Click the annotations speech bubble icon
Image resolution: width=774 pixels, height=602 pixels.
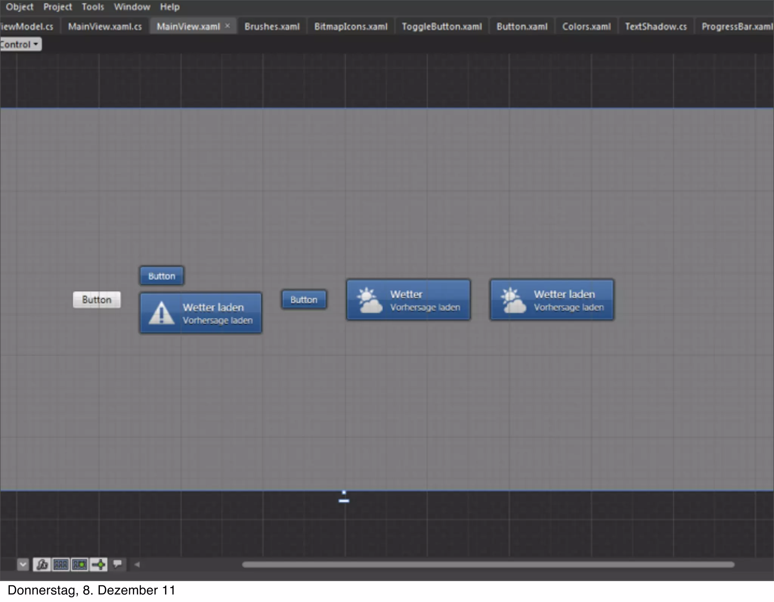pos(118,564)
